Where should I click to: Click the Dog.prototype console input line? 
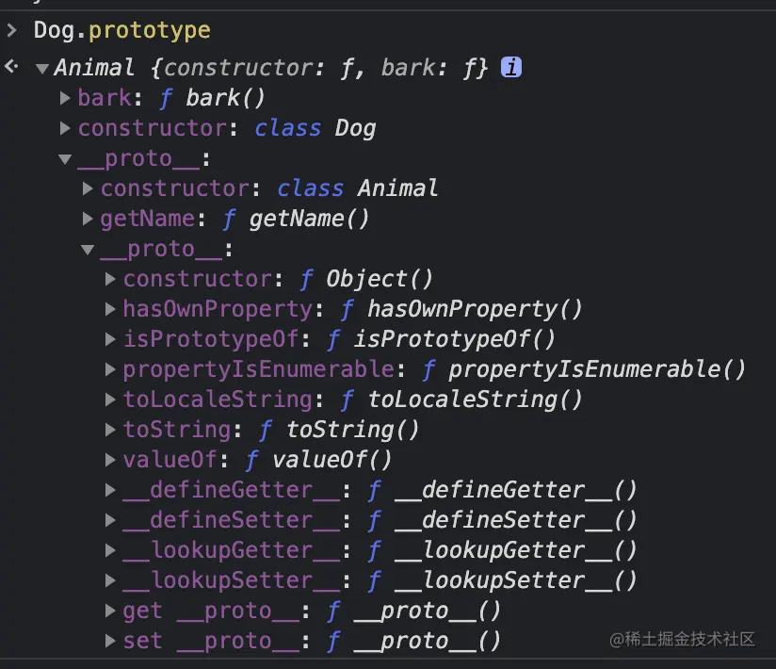tap(121, 30)
